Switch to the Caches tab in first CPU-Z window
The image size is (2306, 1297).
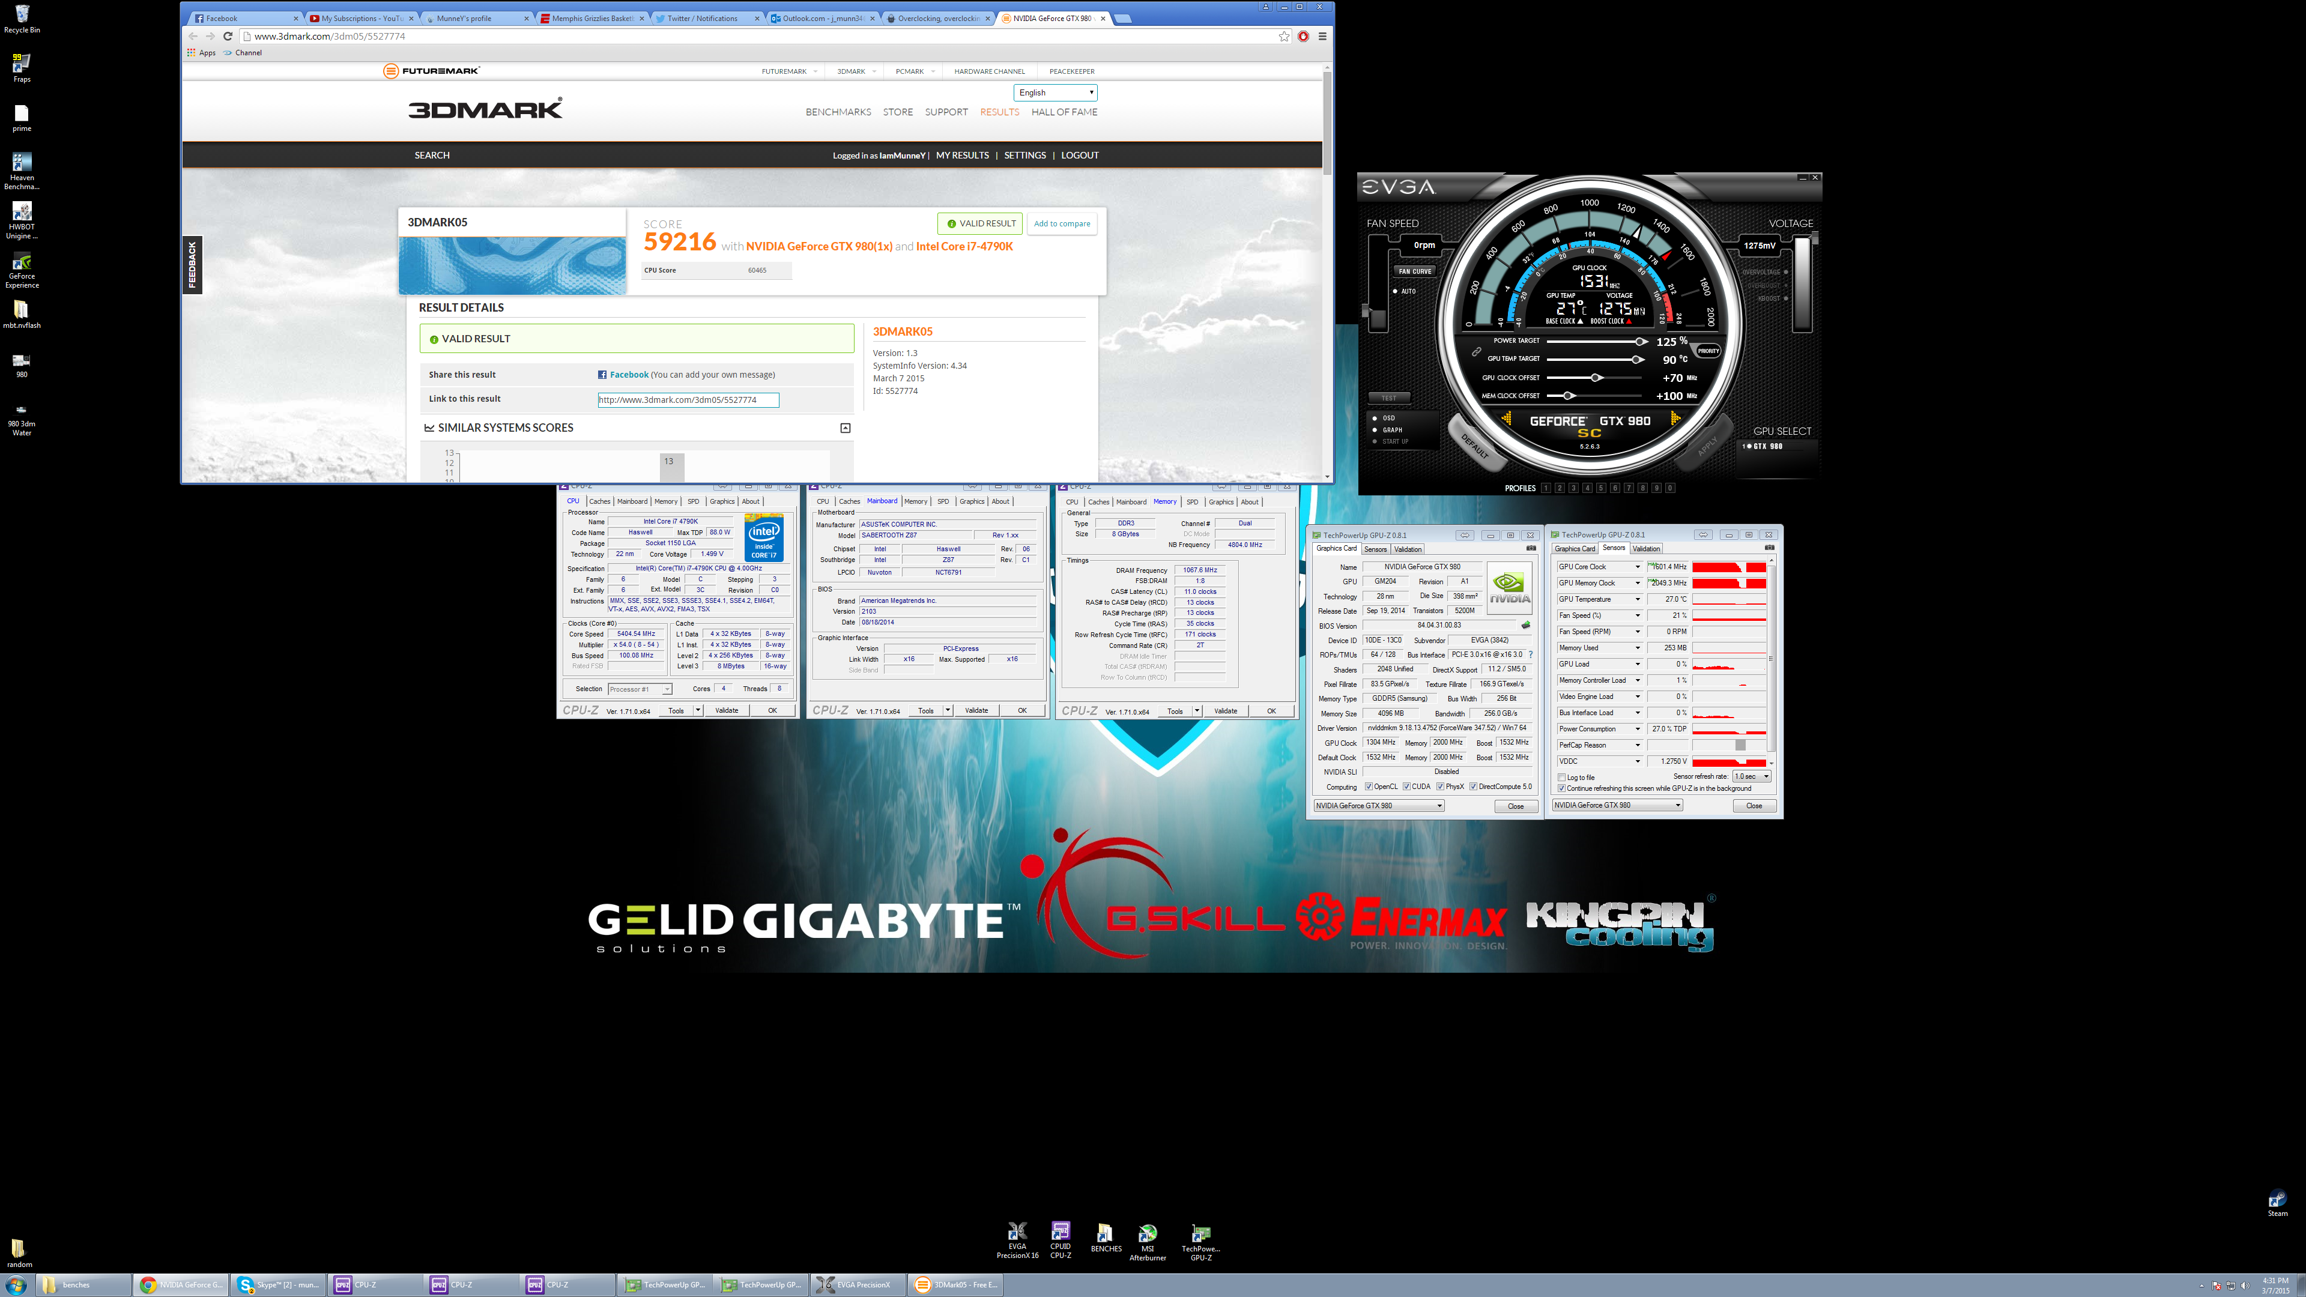tap(600, 501)
